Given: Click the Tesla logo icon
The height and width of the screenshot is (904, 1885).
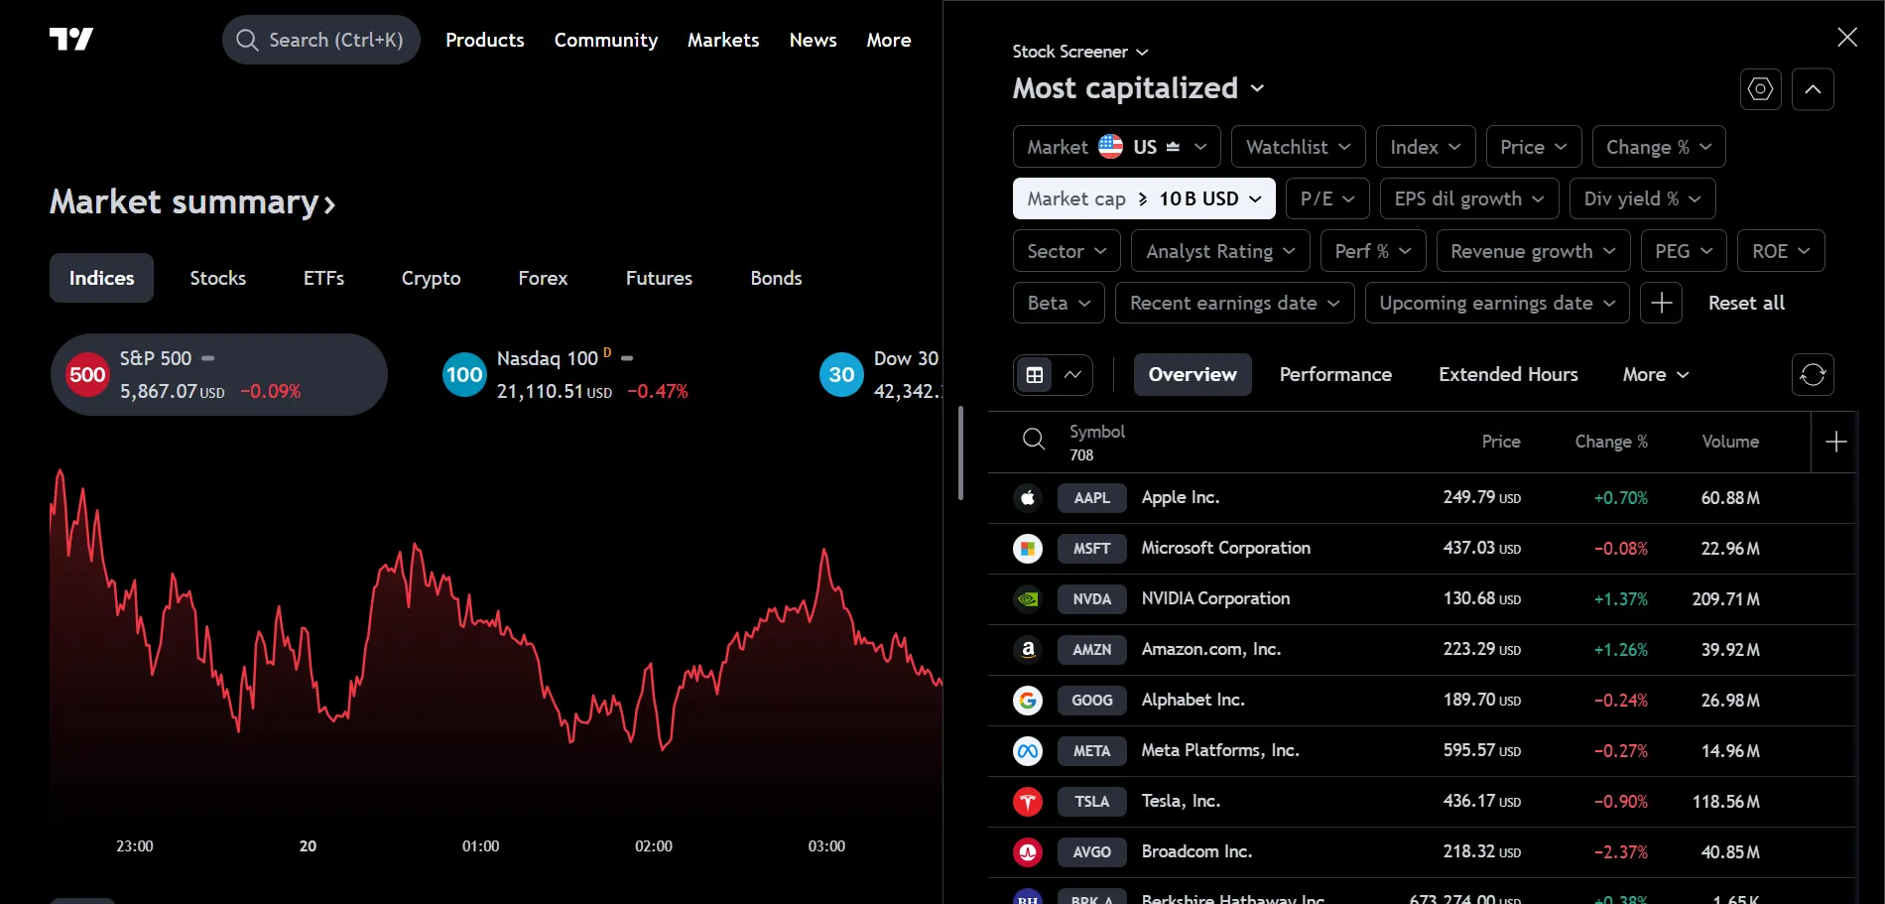Looking at the screenshot, I should [1028, 801].
